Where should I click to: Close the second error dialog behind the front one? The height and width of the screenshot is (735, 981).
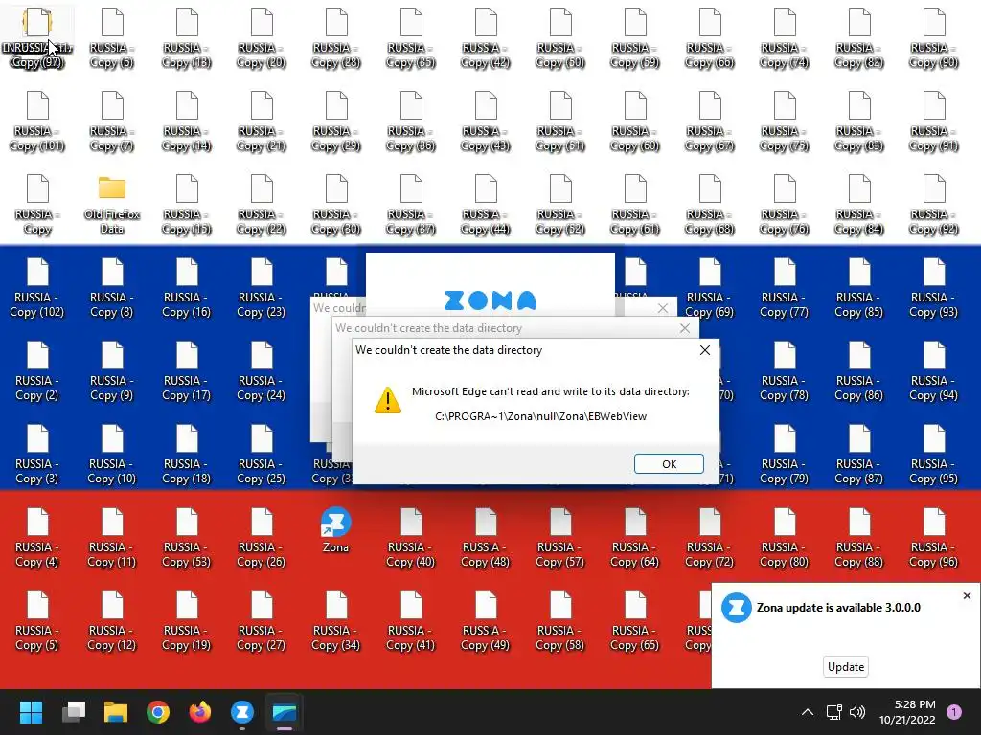click(x=684, y=328)
